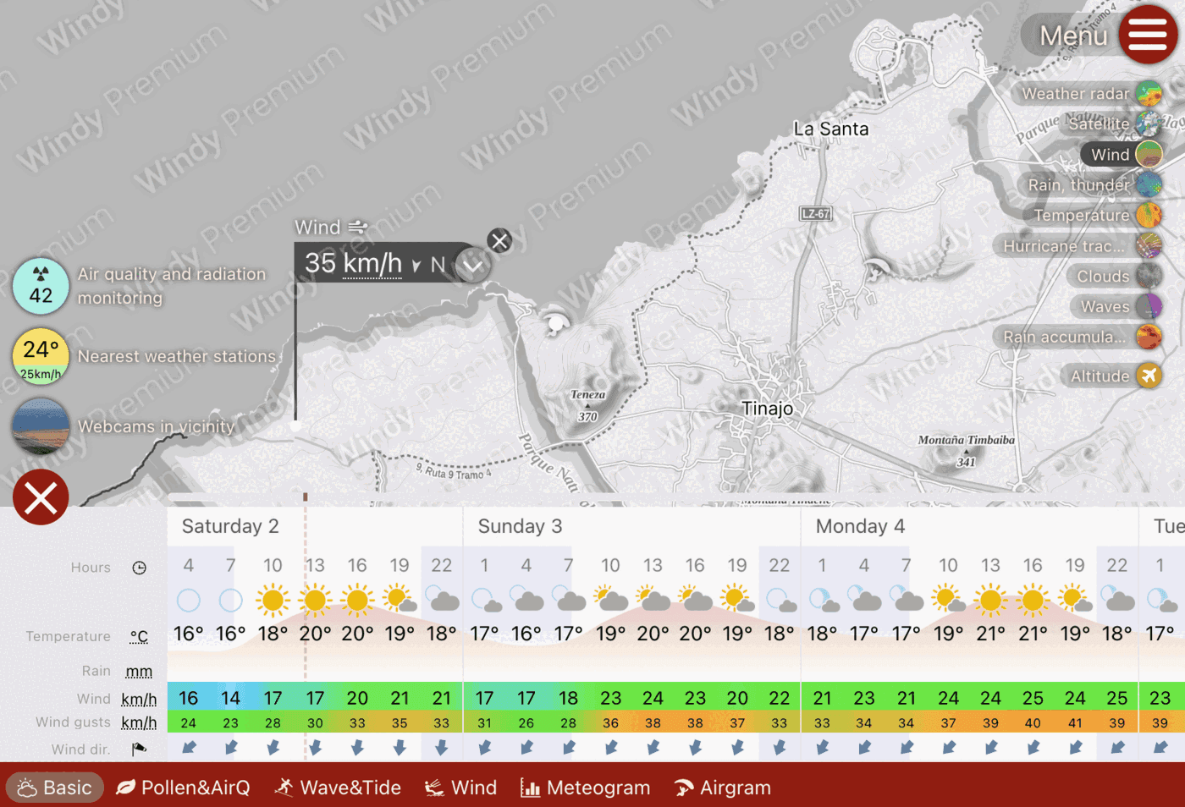The height and width of the screenshot is (807, 1185).
Task: Click Saturday 4h clear night icon
Action: point(189,601)
